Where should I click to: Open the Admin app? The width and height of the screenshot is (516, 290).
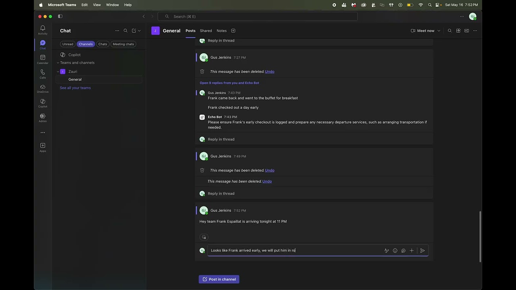coord(42,118)
